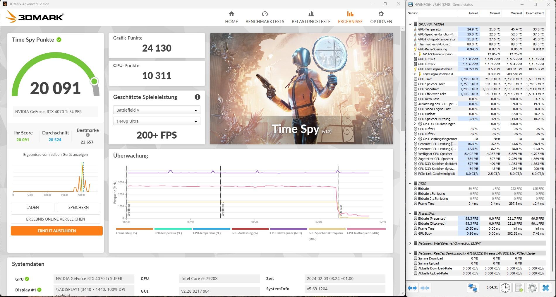Click Ergebnisse vom selben Gerät anzeigen link

tap(56, 155)
